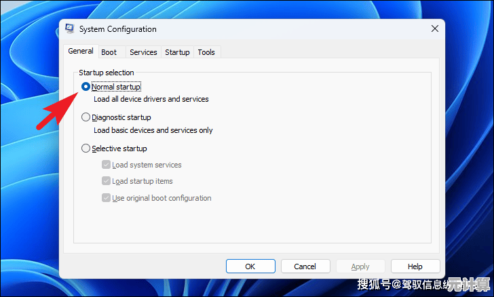Viewport: 494px width, 297px height.
Task: Click the Apply button
Action: pyautogui.click(x=360, y=266)
